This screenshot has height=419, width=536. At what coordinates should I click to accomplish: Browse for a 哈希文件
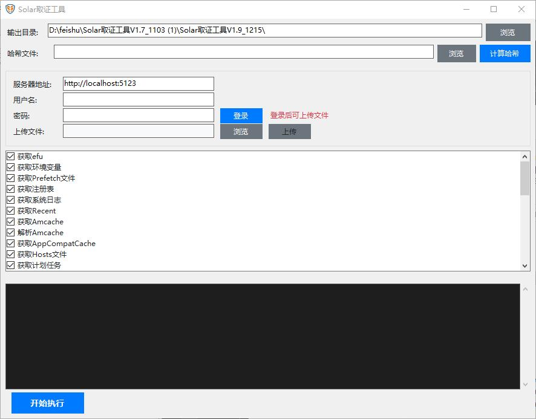[456, 54]
